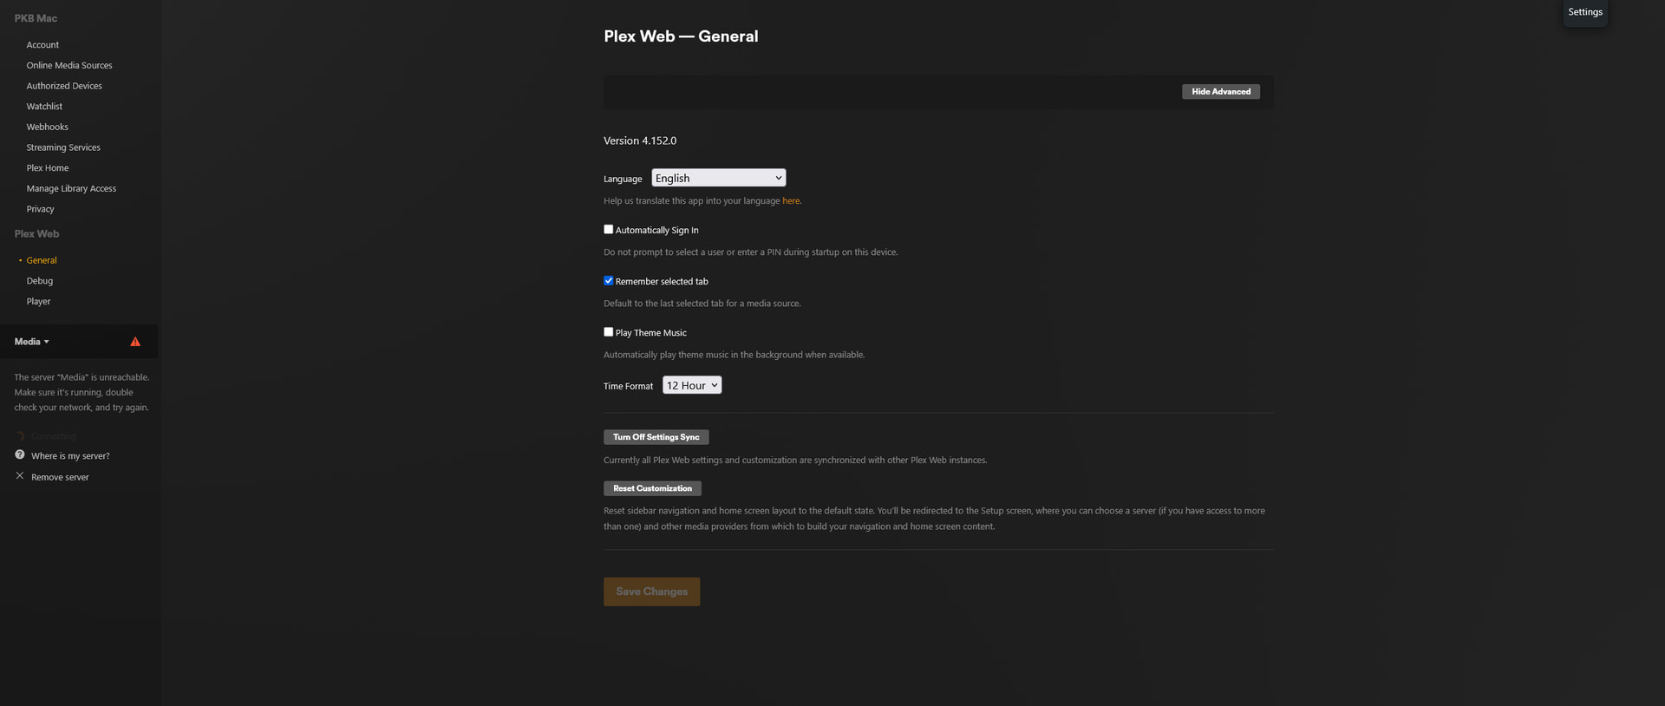Go to Online Media Sources
This screenshot has height=706, width=1665.
69,65
